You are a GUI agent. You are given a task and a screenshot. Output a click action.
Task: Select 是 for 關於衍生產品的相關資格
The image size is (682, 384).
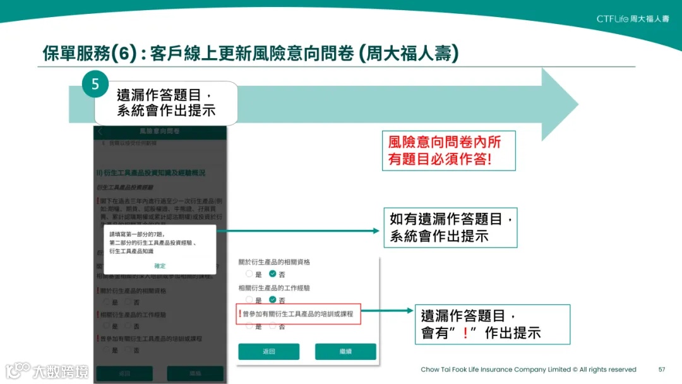click(250, 273)
